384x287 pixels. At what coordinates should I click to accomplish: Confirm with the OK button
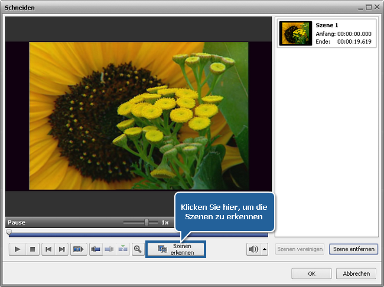coord(311,273)
